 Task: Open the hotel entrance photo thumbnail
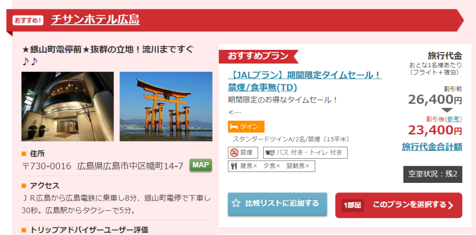tap(67, 107)
